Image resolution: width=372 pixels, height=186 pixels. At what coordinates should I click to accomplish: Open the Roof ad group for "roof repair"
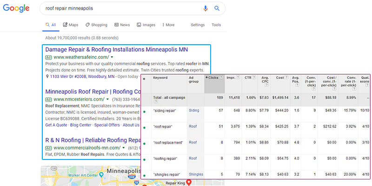193,126
